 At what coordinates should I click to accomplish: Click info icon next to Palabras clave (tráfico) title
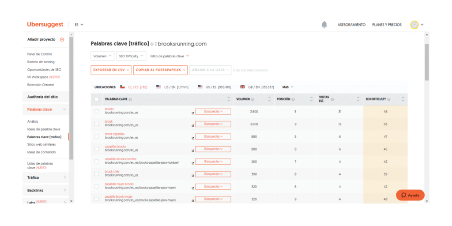pyautogui.click(x=152, y=45)
